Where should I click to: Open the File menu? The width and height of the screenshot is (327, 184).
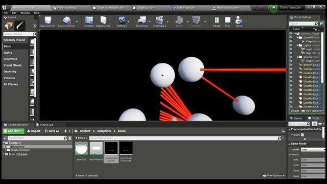point(6,13)
